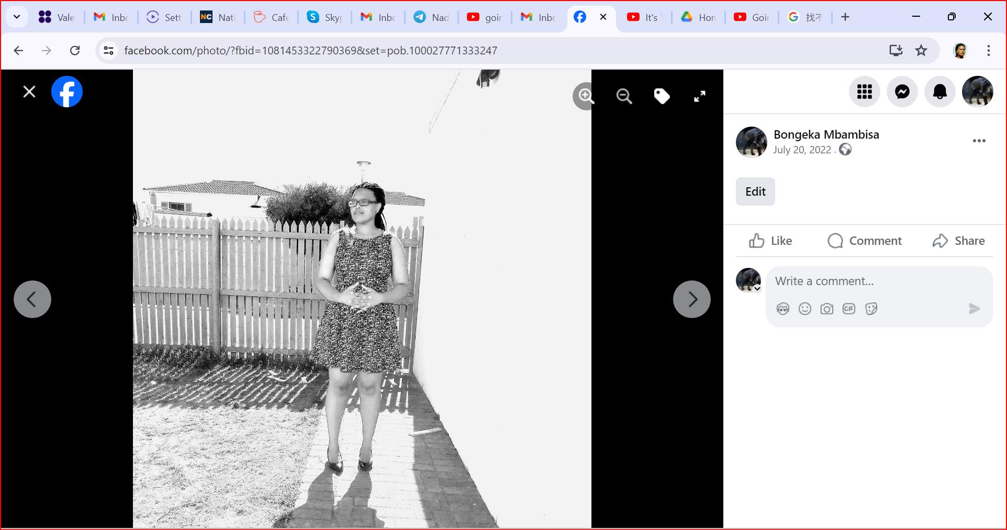
Task: Expand the browser tab search dropdown
Action: [x=17, y=17]
